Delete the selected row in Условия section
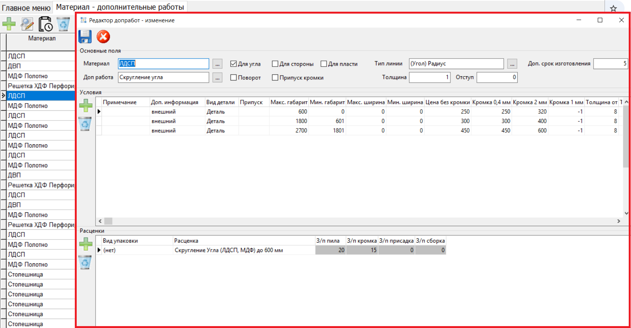The image size is (631, 328). pyautogui.click(x=85, y=124)
